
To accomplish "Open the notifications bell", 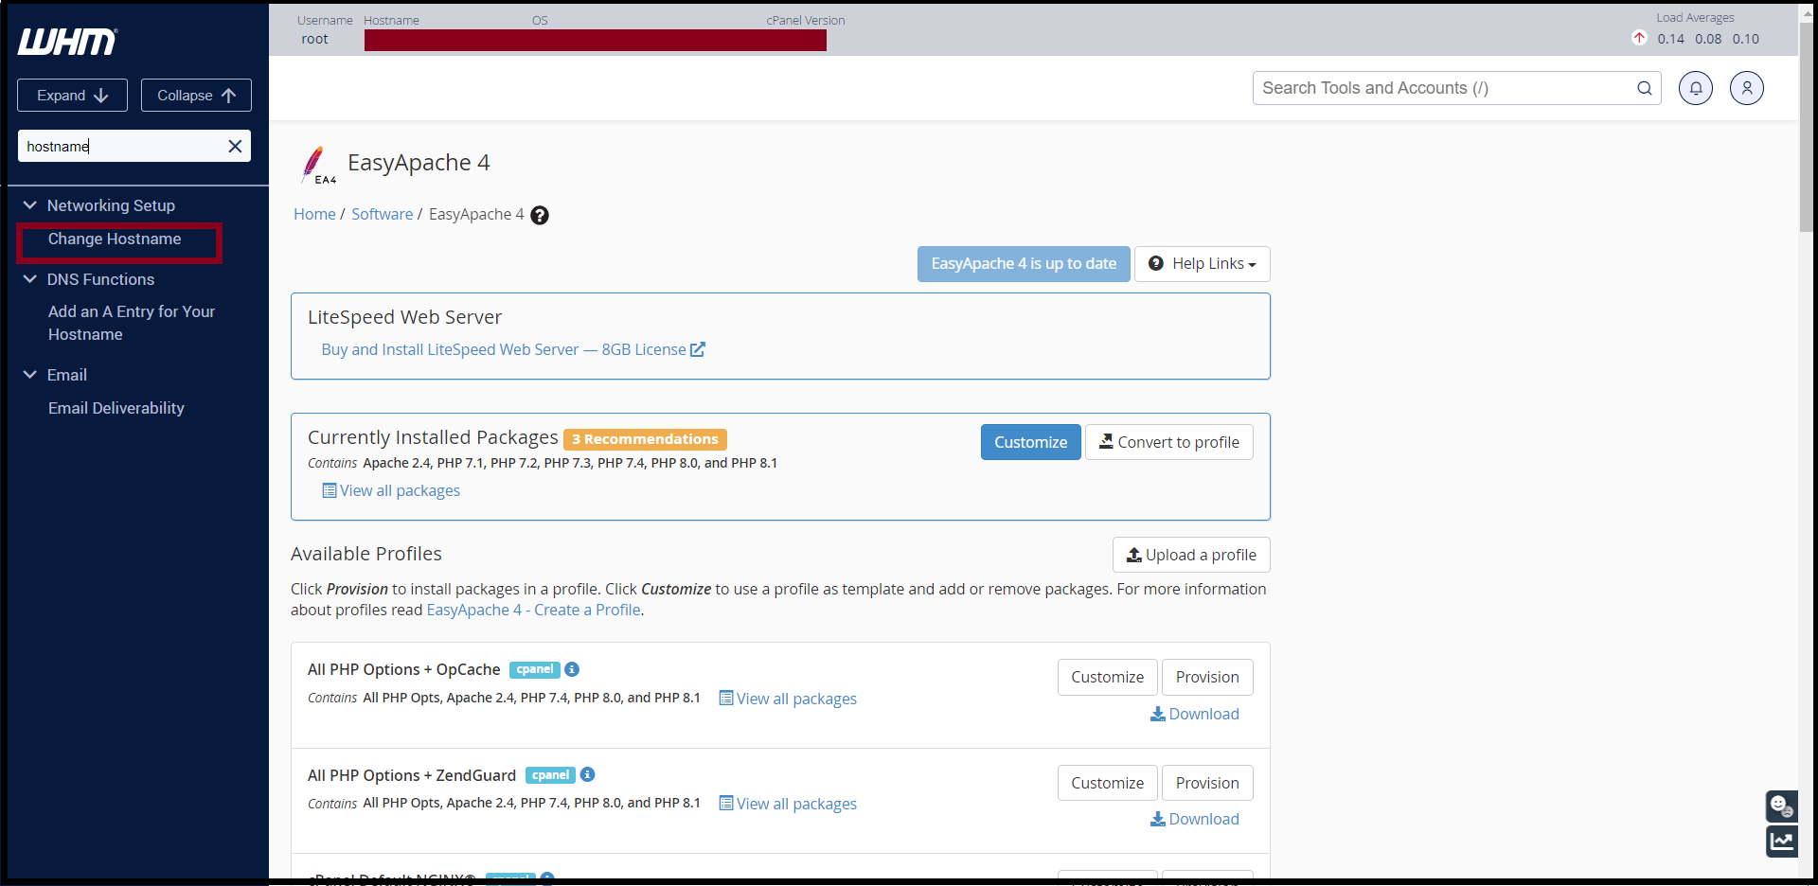I will tap(1696, 88).
